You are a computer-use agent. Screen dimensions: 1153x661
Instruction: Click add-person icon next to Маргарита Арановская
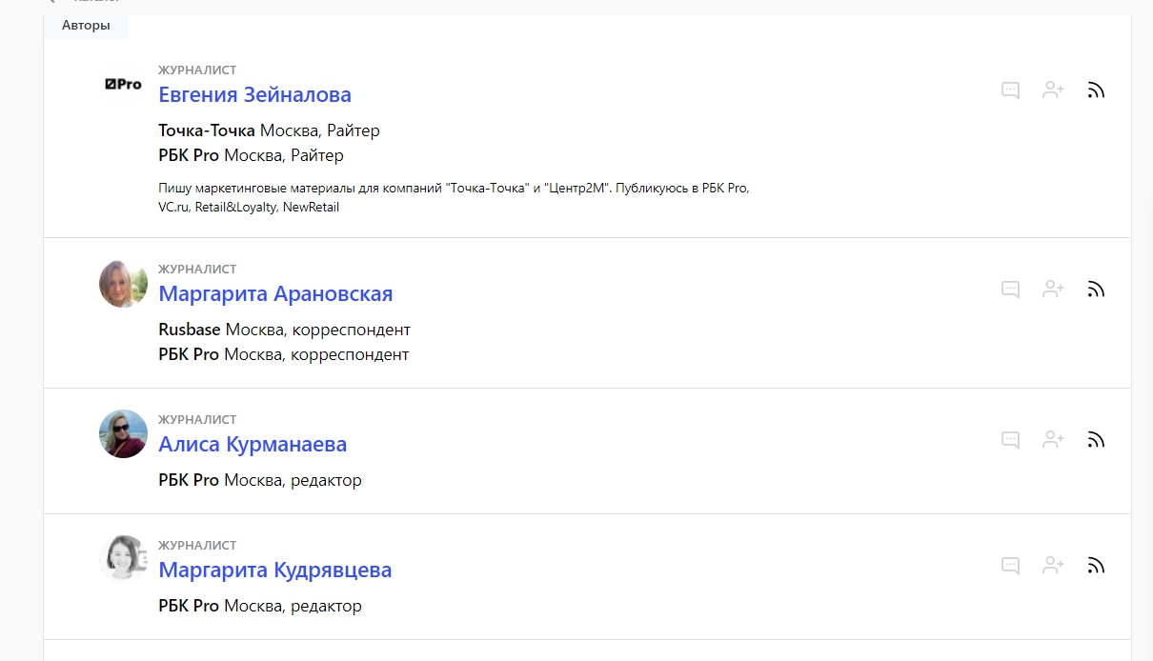1053,290
